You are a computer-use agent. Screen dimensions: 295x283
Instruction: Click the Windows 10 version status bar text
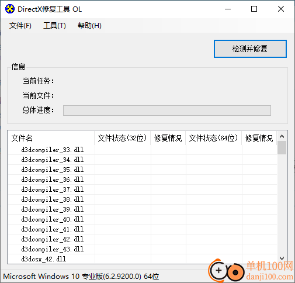[x=81, y=277]
